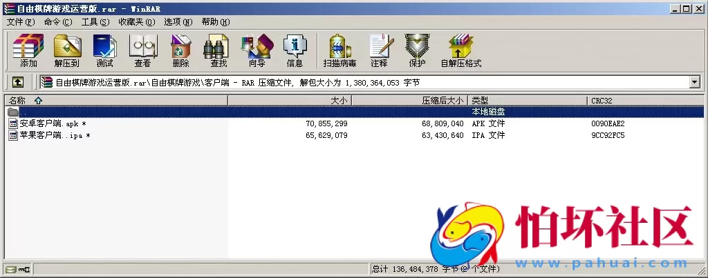This screenshot has height=278, width=708.
Task: Sort by the 大小 column header
Action: pyautogui.click(x=290, y=101)
